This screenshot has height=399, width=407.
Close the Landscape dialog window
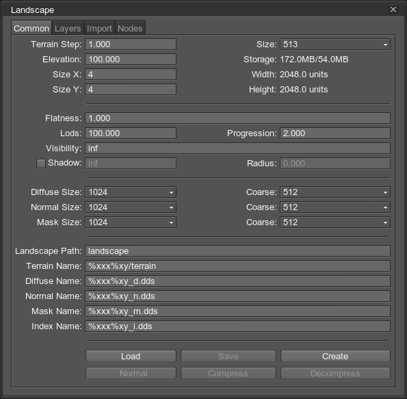(x=393, y=10)
